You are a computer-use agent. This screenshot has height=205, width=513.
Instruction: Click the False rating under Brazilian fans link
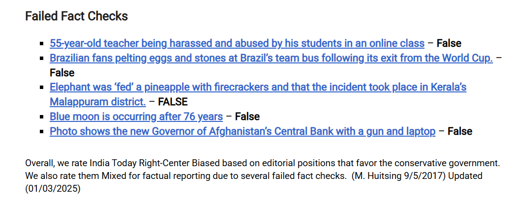(x=62, y=72)
